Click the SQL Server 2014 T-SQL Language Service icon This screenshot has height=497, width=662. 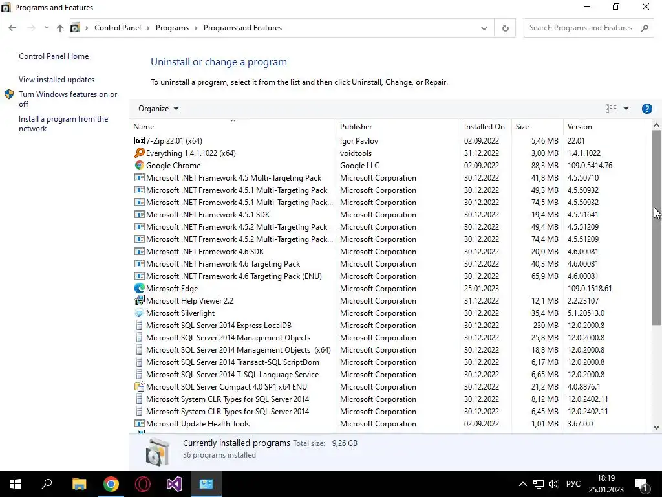[x=140, y=375]
